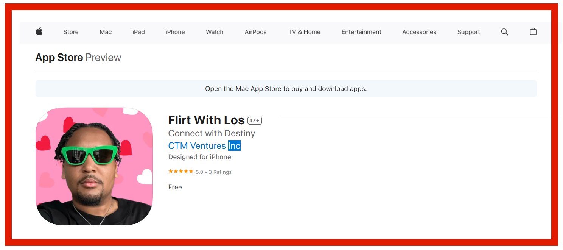563x250 pixels.
Task: Open the iPhone nav item
Action: coord(175,32)
